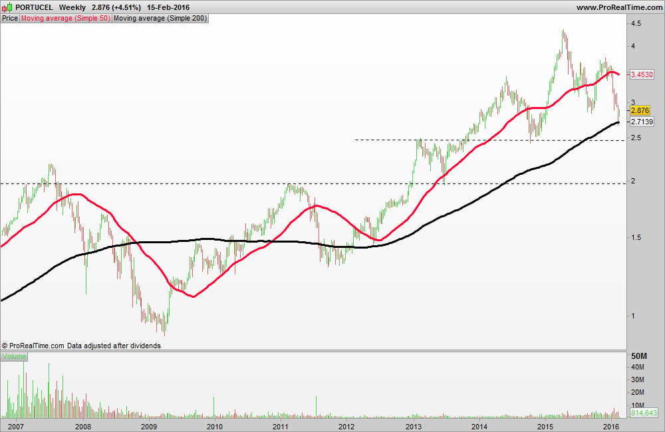This screenshot has width=665, height=432.
Task: Click the 2.7139 moving average value tag
Action: (x=642, y=122)
